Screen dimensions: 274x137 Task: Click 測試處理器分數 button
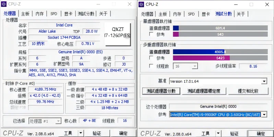161,91
